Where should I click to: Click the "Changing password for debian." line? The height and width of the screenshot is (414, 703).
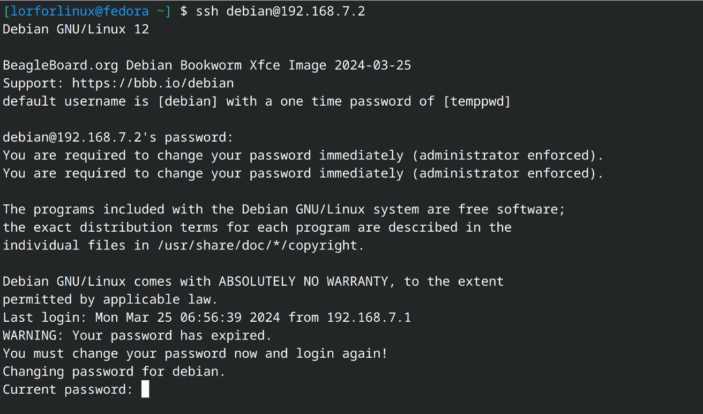tap(114, 372)
